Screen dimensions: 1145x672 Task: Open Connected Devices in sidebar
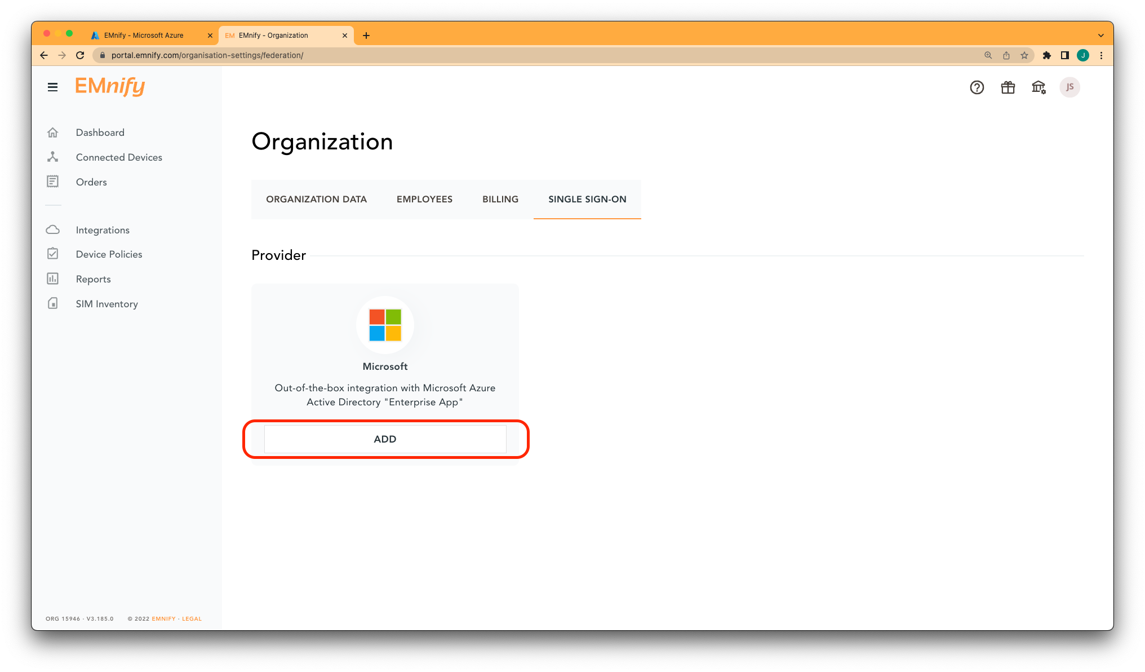[x=119, y=157]
